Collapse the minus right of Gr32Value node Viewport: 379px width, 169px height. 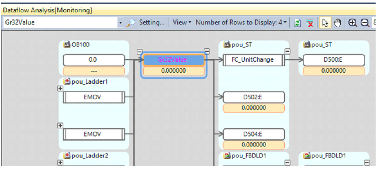tap(207, 51)
